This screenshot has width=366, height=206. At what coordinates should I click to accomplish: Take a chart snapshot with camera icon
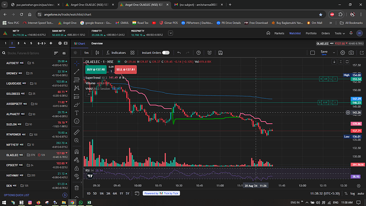tap(351, 53)
